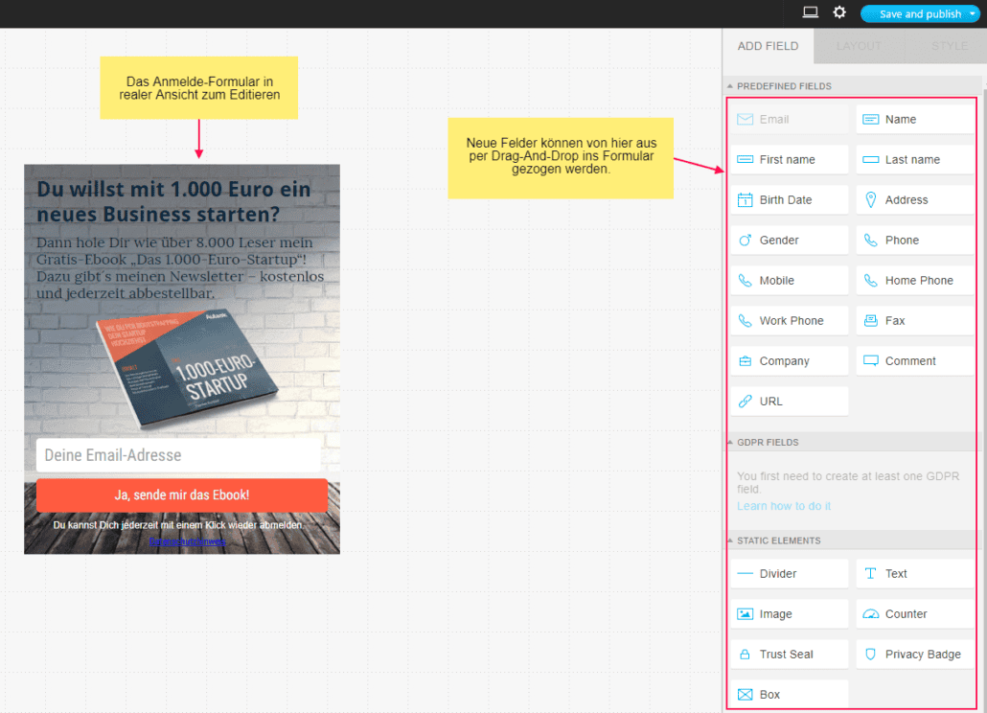Add the Home Phone field
This screenshot has height=713, width=987.
pyautogui.click(x=914, y=281)
